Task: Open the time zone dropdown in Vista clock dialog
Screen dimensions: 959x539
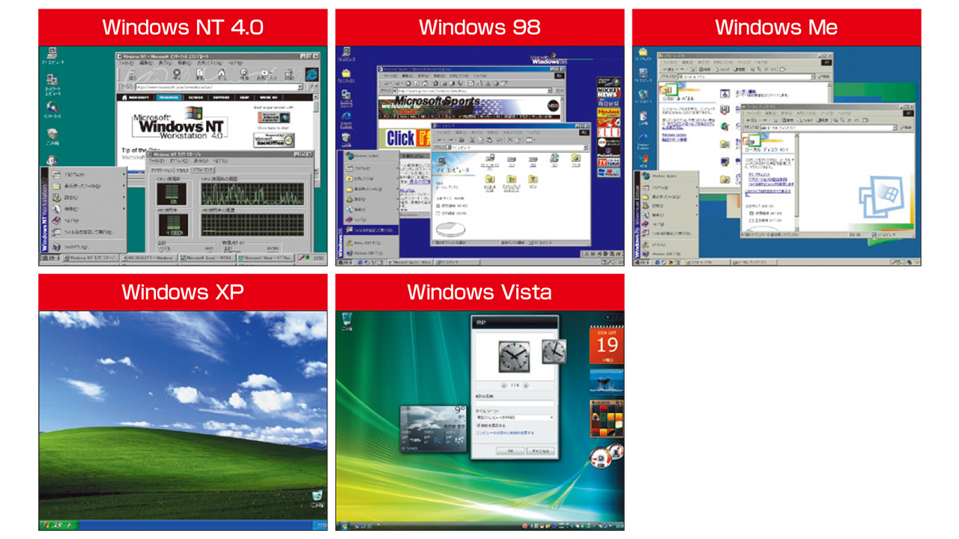Action: (551, 418)
